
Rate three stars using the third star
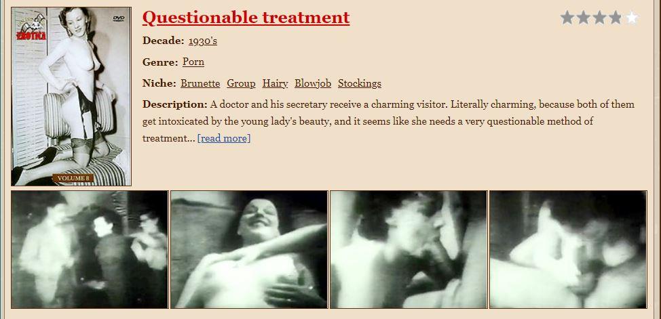pos(599,18)
